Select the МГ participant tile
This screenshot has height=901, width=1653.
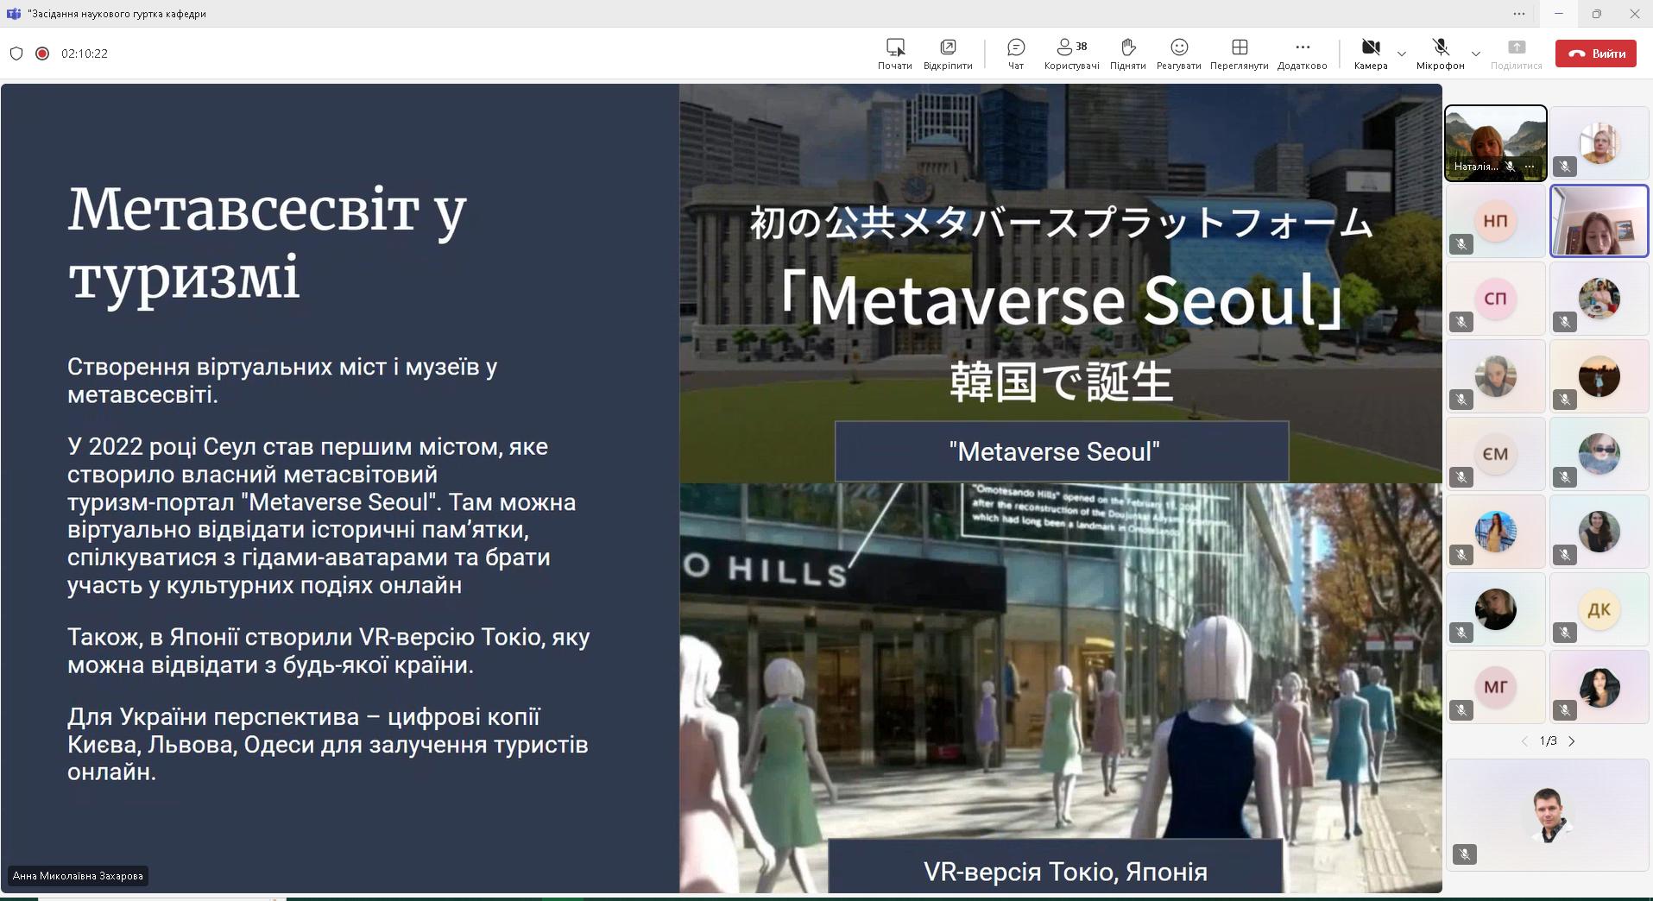[1496, 687]
